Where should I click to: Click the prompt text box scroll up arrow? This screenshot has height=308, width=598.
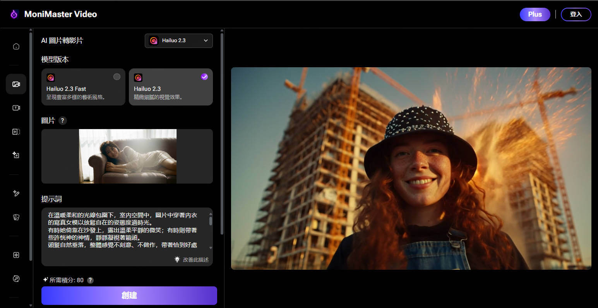[211, 214]
